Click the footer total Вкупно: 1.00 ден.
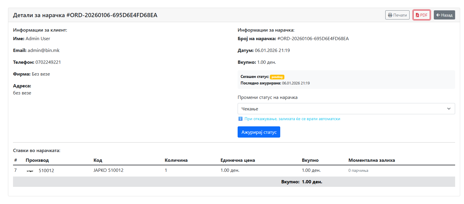 [302, 182]
